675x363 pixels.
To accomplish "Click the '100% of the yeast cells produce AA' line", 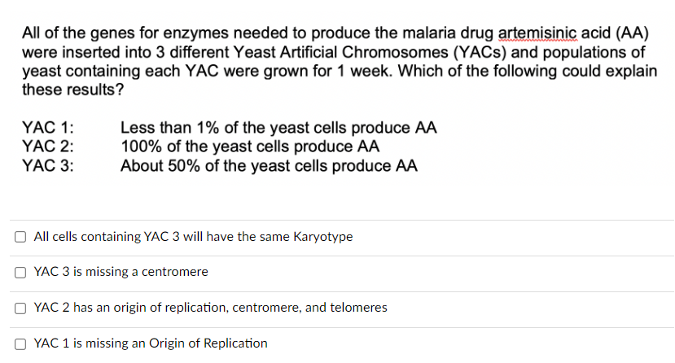I will click(x=250, y=147).
